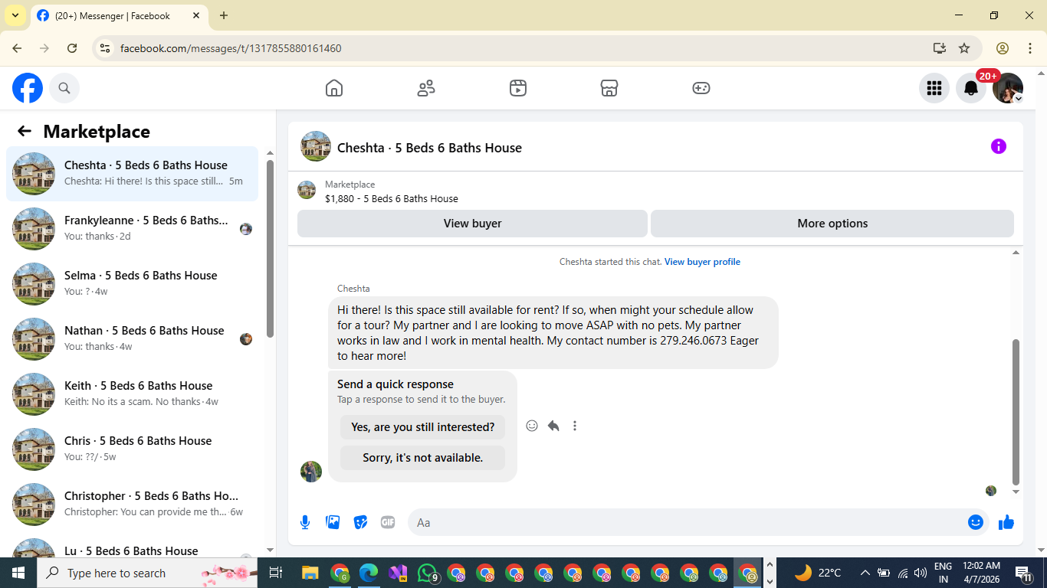Viewport: 1047px width, 588px height.
Task: Open a new browser tab
Action: (x=224, y=15)
